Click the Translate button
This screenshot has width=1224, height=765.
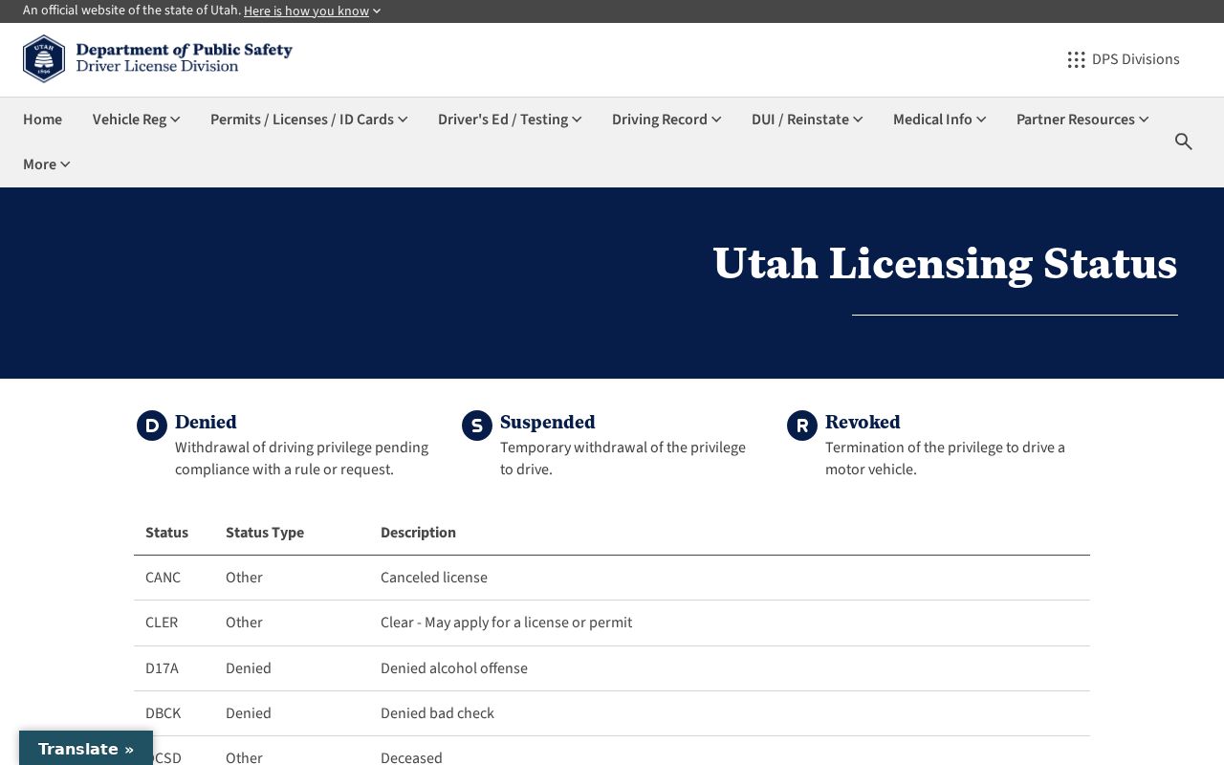[86, 749]
